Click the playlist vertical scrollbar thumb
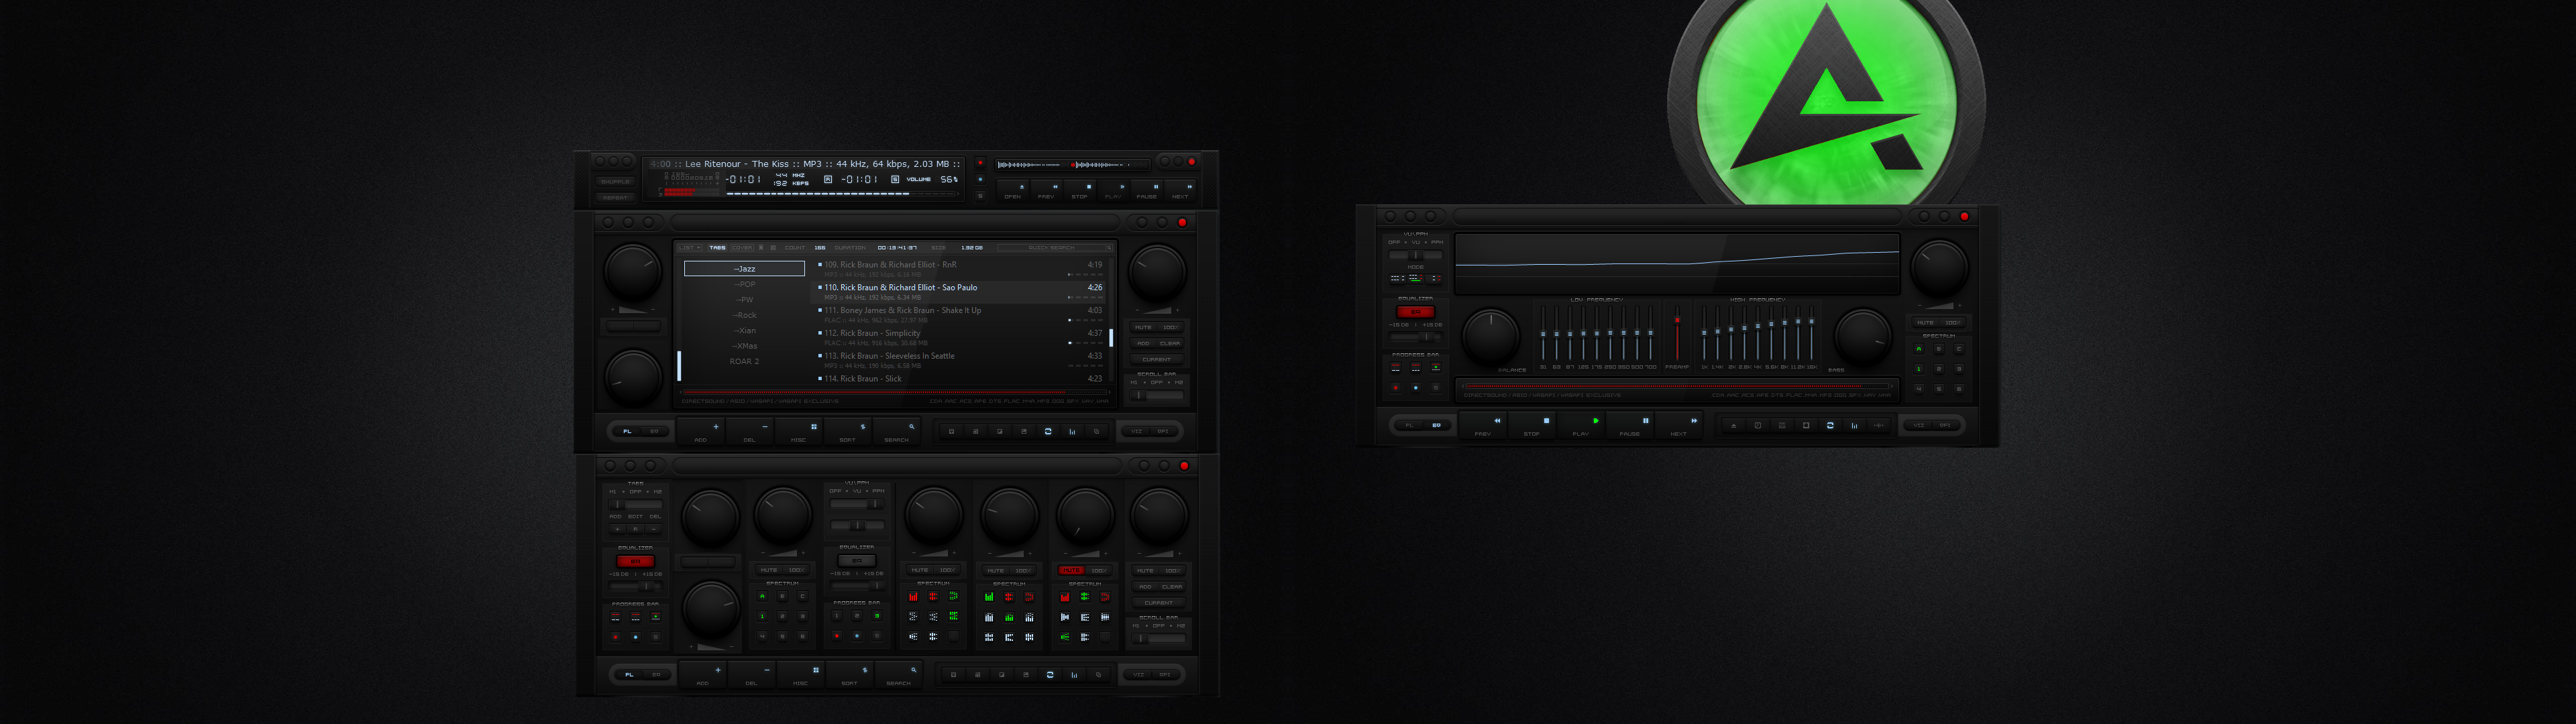This screenshot has height=724, width=2576. tap(1112, 338)
